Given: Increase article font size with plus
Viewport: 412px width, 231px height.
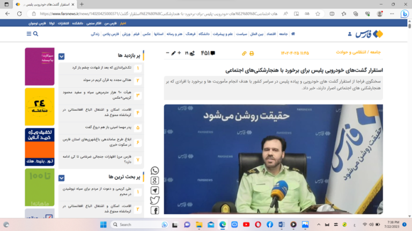Looking at the screenshot, I should coord(180,53).
